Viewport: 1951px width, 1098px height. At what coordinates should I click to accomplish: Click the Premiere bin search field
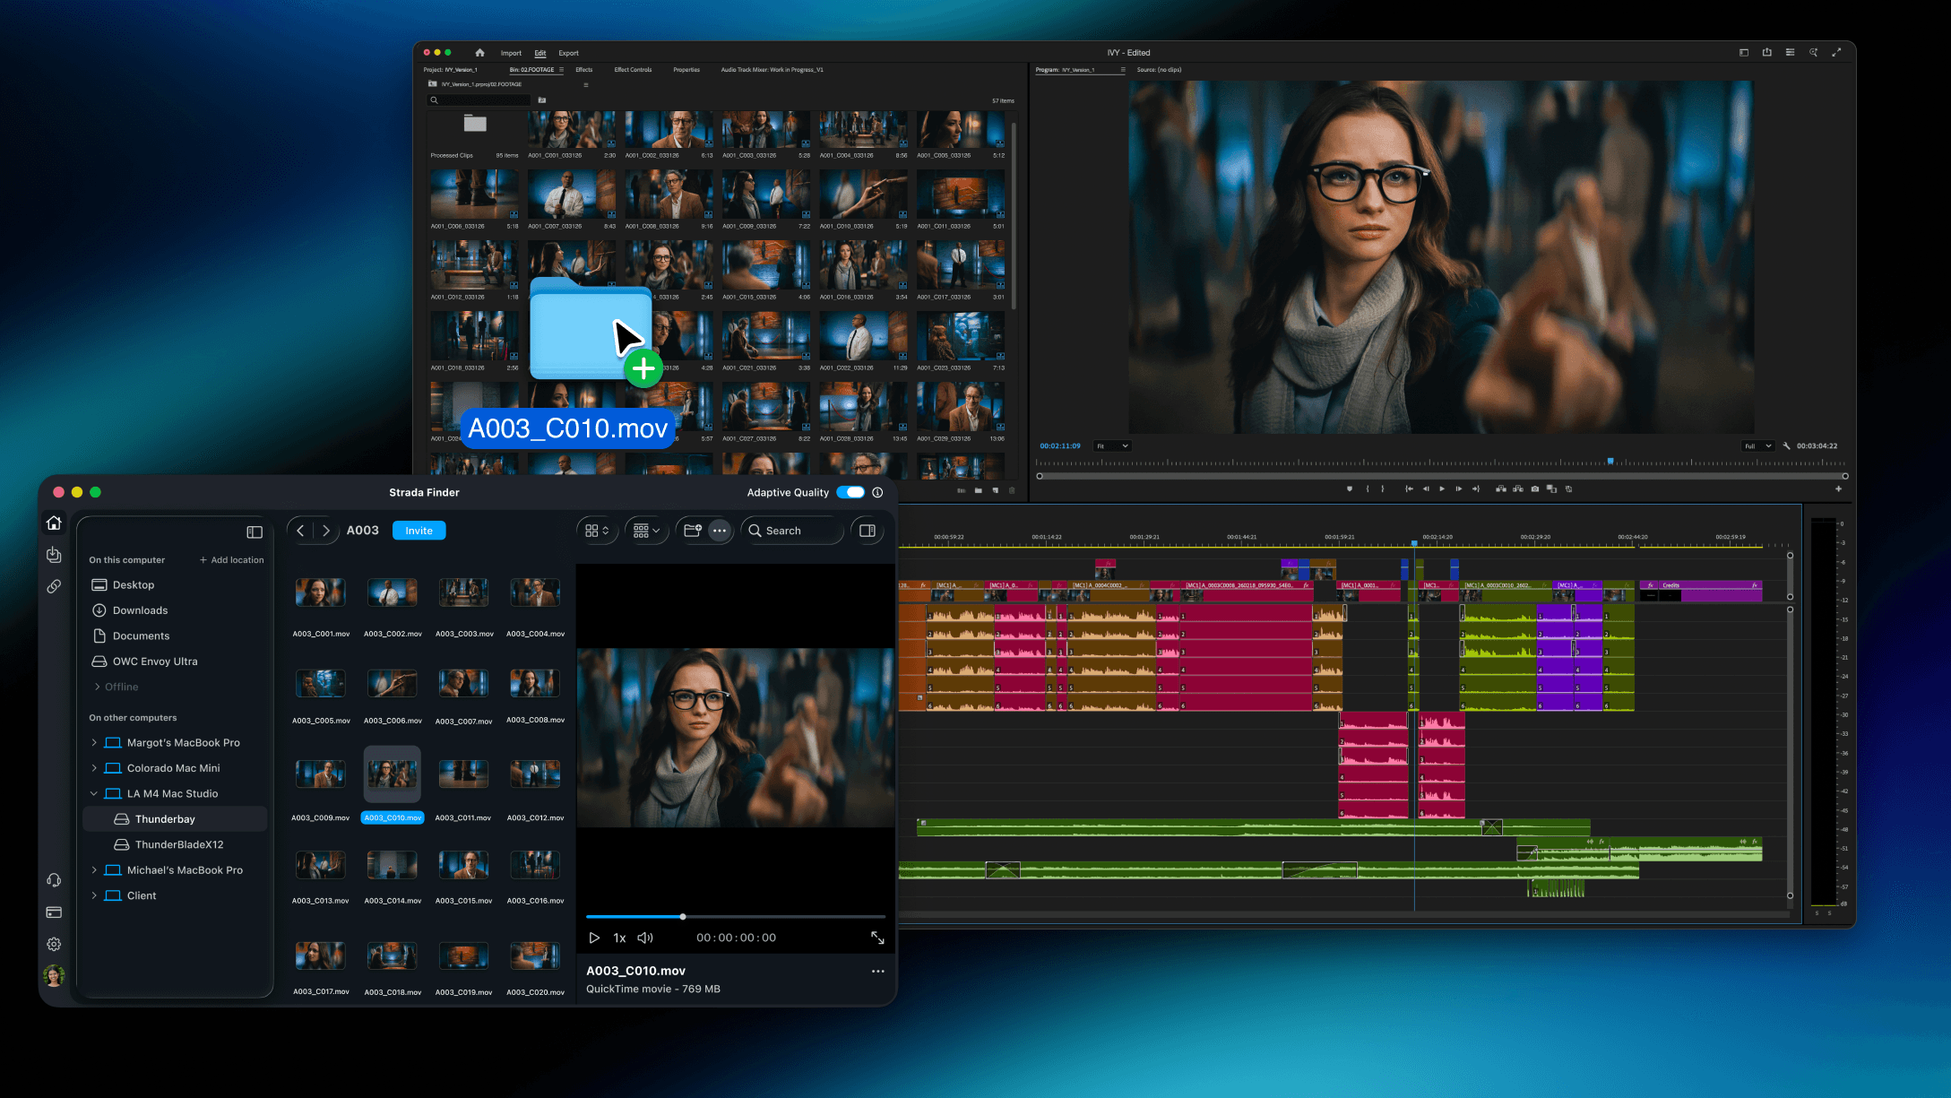[480, 100]
